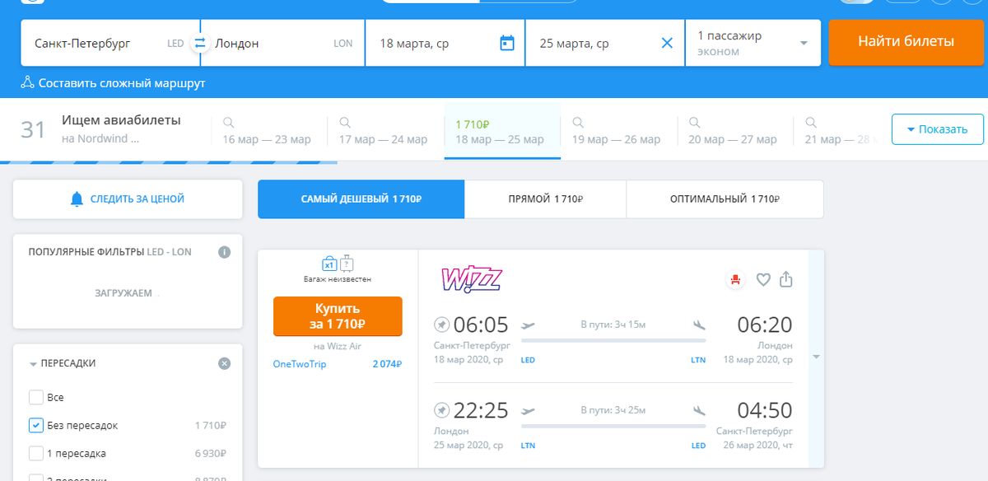Select the 16 мар — 23 мар dates

pos(267,132)
